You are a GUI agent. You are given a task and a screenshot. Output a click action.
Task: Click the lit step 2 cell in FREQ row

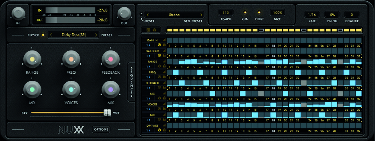point(176,72)
